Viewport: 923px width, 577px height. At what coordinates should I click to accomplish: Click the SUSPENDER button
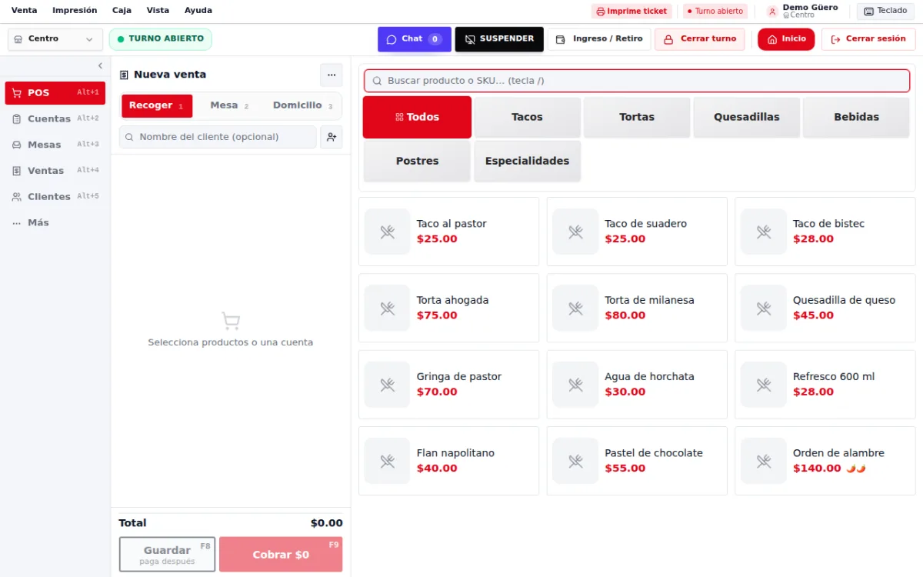(x=499, y=39)
